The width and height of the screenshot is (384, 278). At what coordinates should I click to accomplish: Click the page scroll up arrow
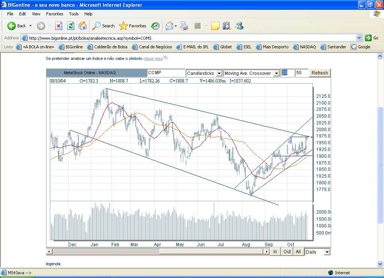click(x=380, y=56)
